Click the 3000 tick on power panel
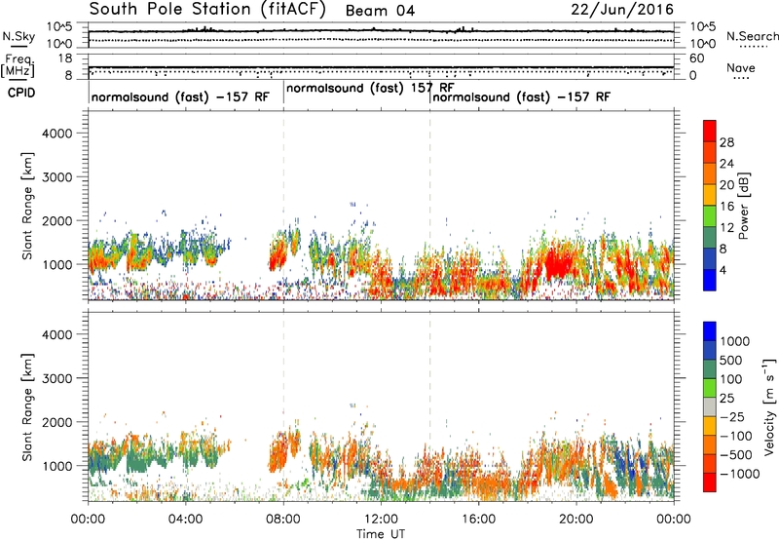 [x=56, y=177]
